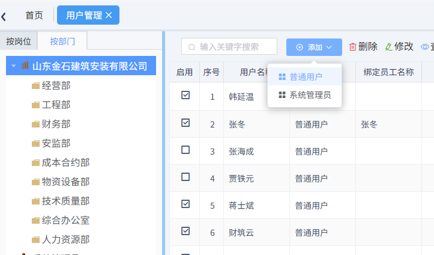Select the 综合办公室 department
Image resolution: width=434 pixels, height=255 pixels.
pos(65,221)
